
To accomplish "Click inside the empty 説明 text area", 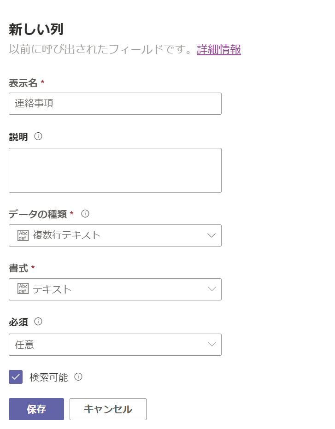I will coord(115,170).
